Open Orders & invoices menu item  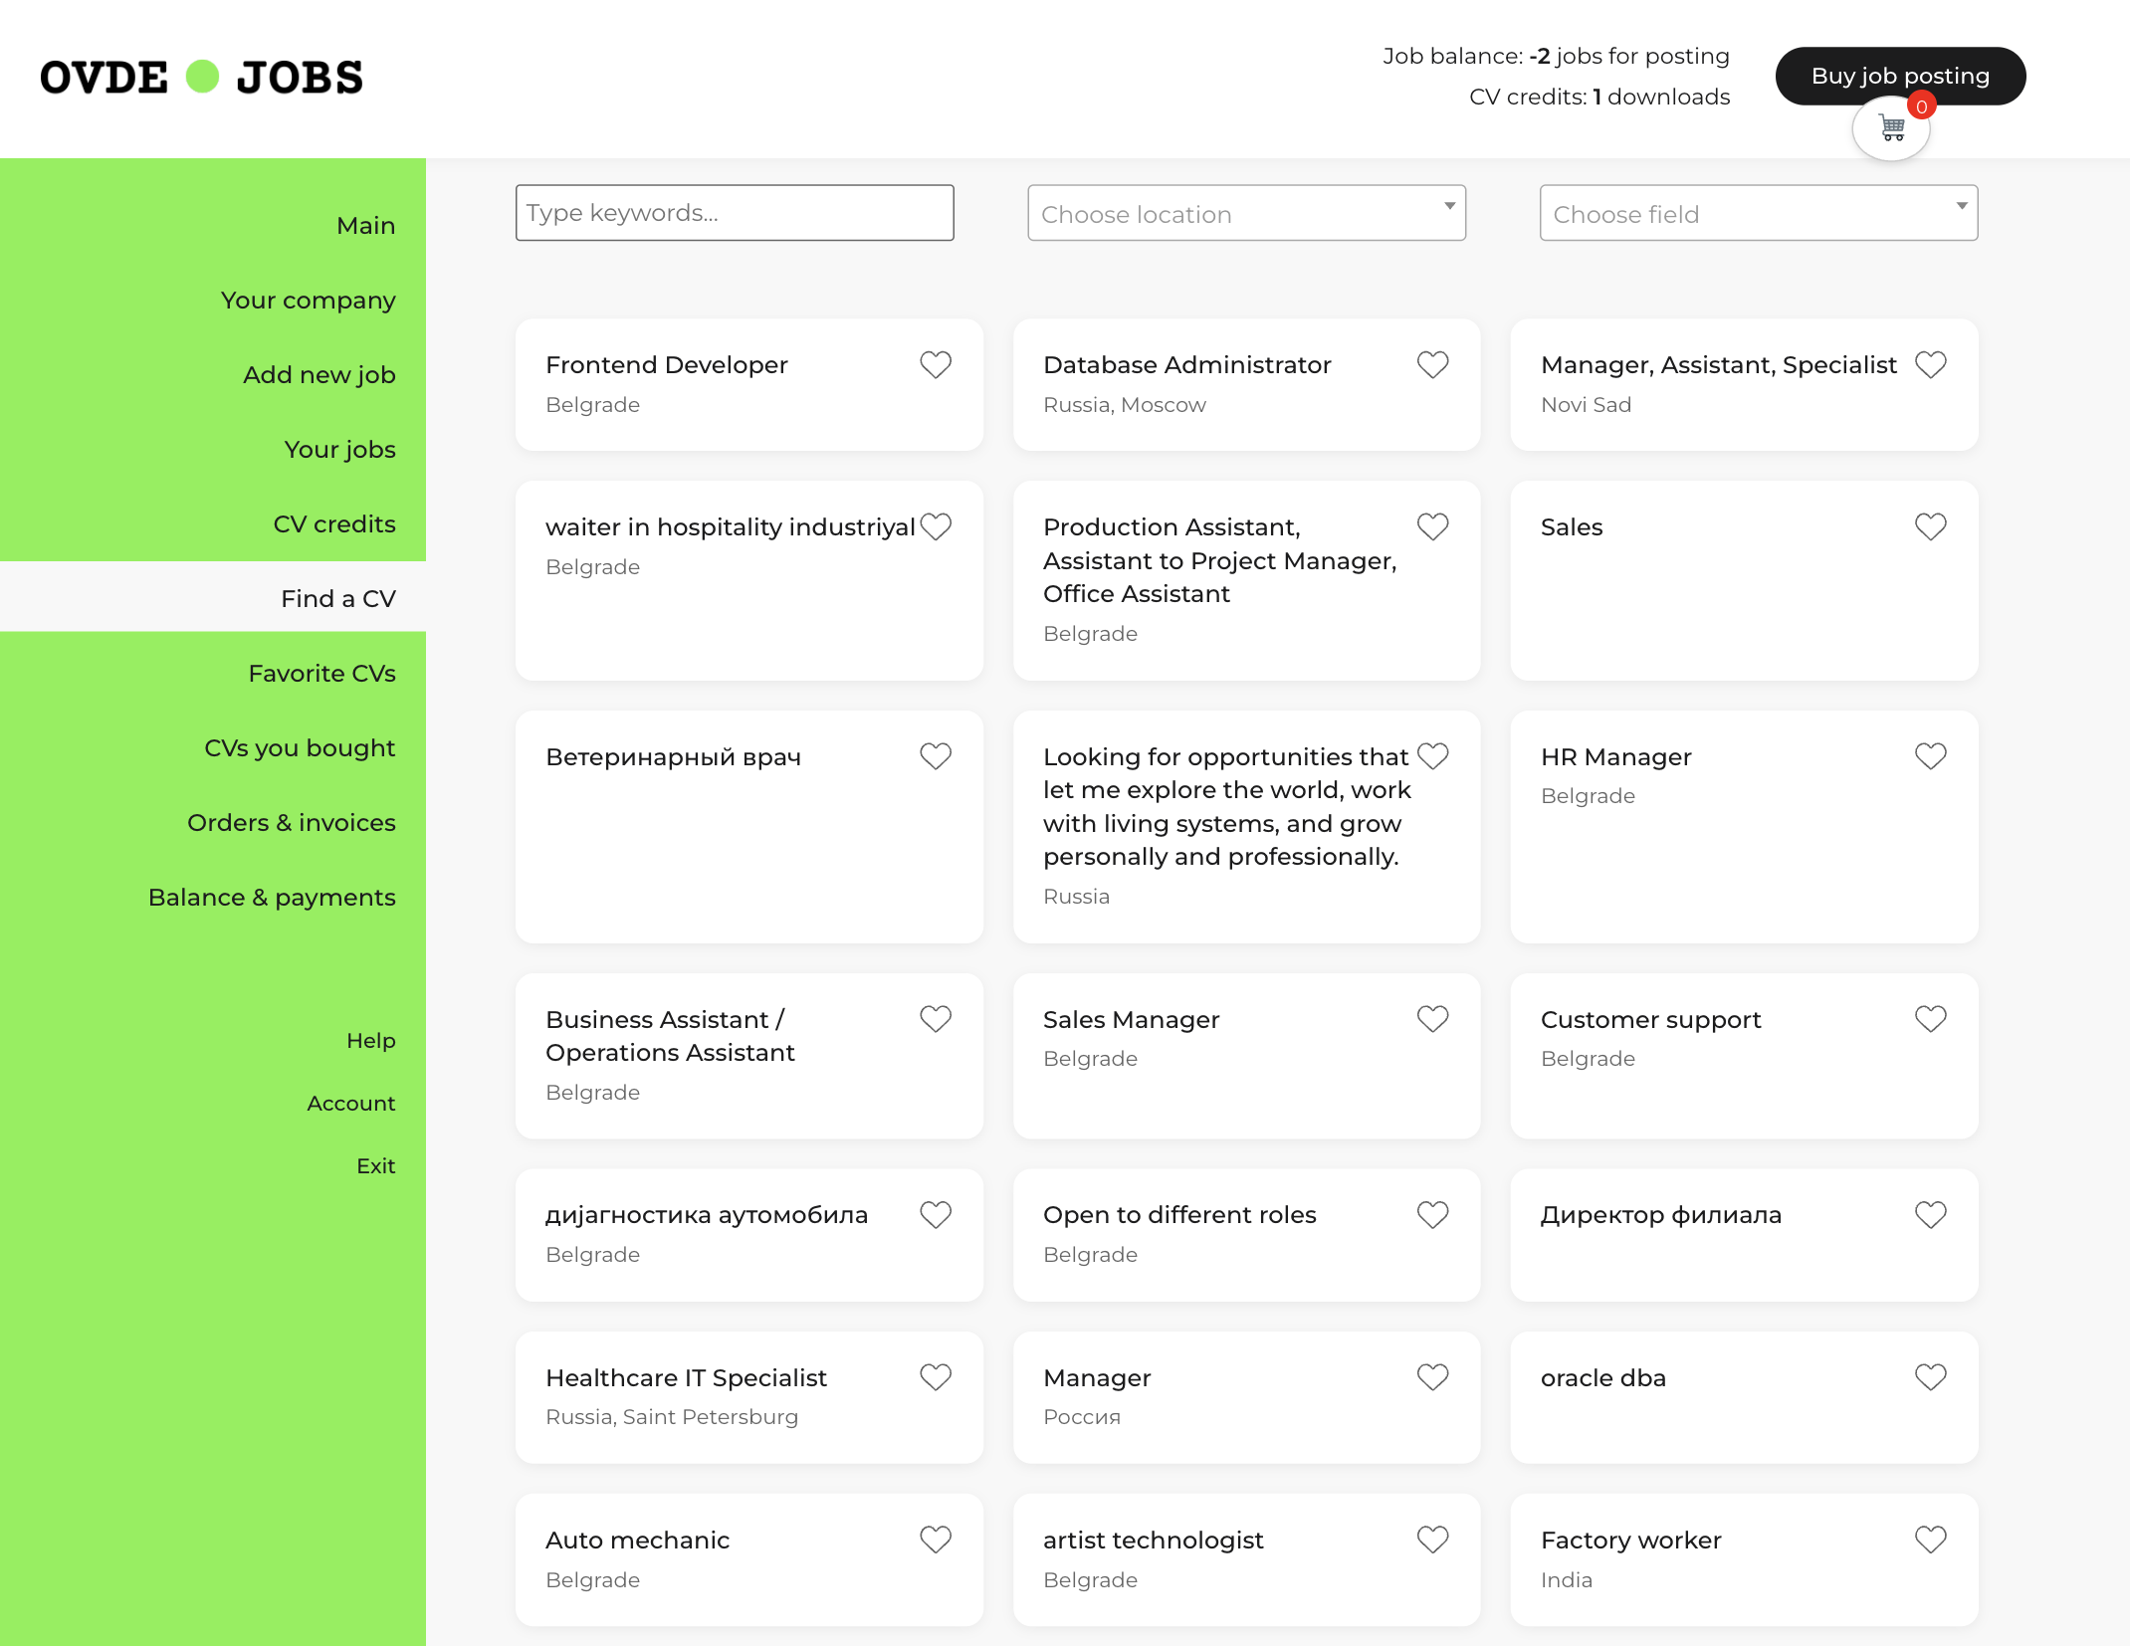point(291,823)
